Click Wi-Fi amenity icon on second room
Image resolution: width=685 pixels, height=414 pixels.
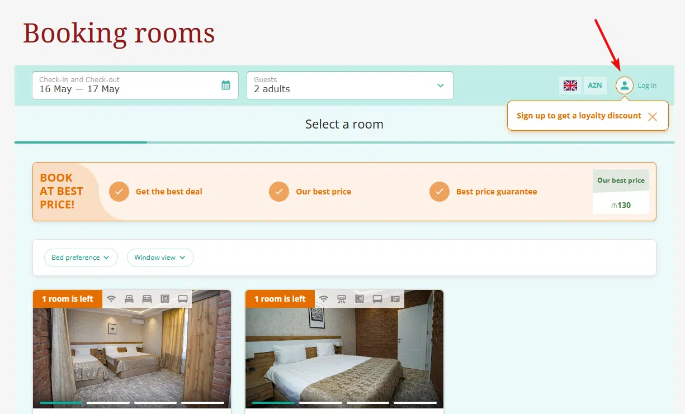(324, 299)
